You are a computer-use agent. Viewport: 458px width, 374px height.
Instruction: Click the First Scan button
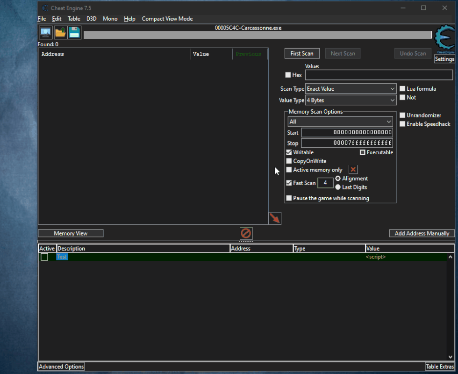(x=302, y=53)
